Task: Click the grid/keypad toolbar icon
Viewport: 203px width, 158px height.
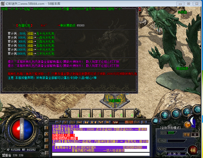Action: [x=107, y=122]
